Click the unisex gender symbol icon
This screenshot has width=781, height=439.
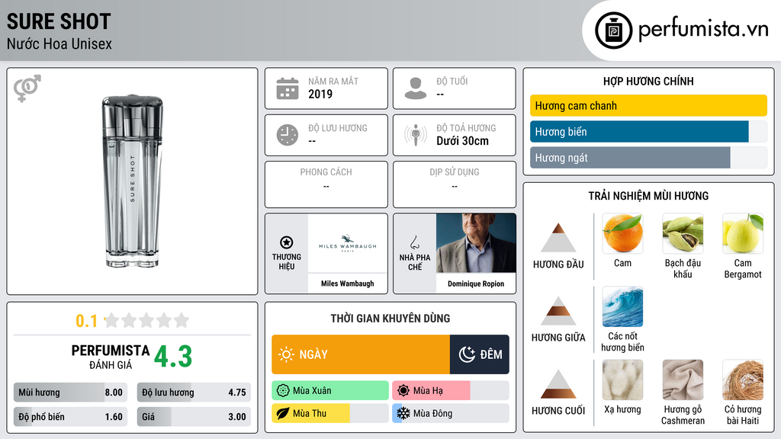point(27,88)
